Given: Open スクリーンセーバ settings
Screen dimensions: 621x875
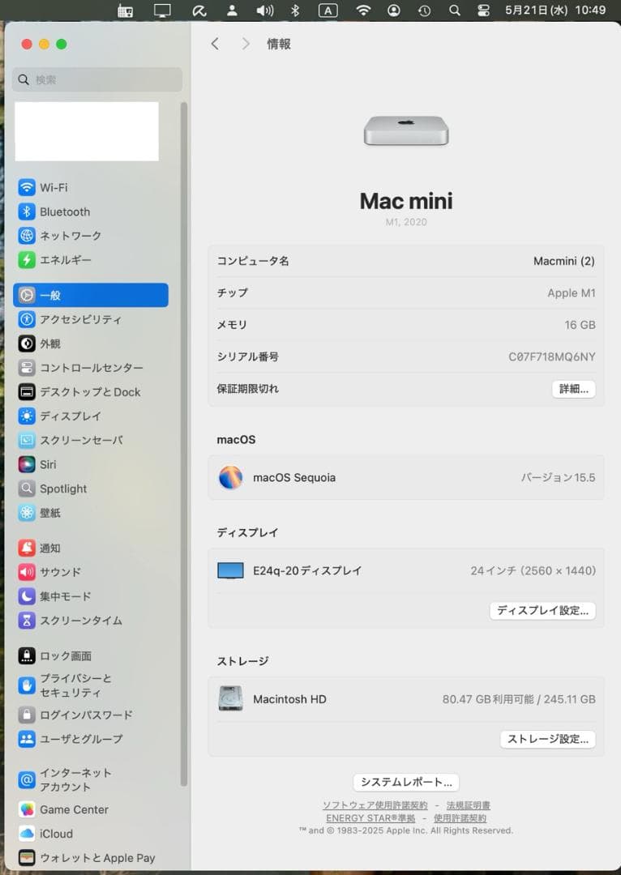Looking at the screenshot, I should 91,440.
